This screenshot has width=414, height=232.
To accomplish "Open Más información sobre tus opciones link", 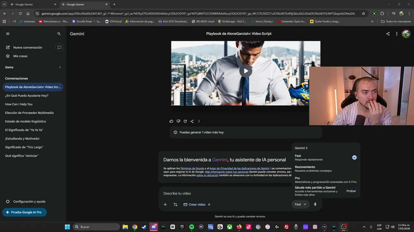I will point(227,172).
